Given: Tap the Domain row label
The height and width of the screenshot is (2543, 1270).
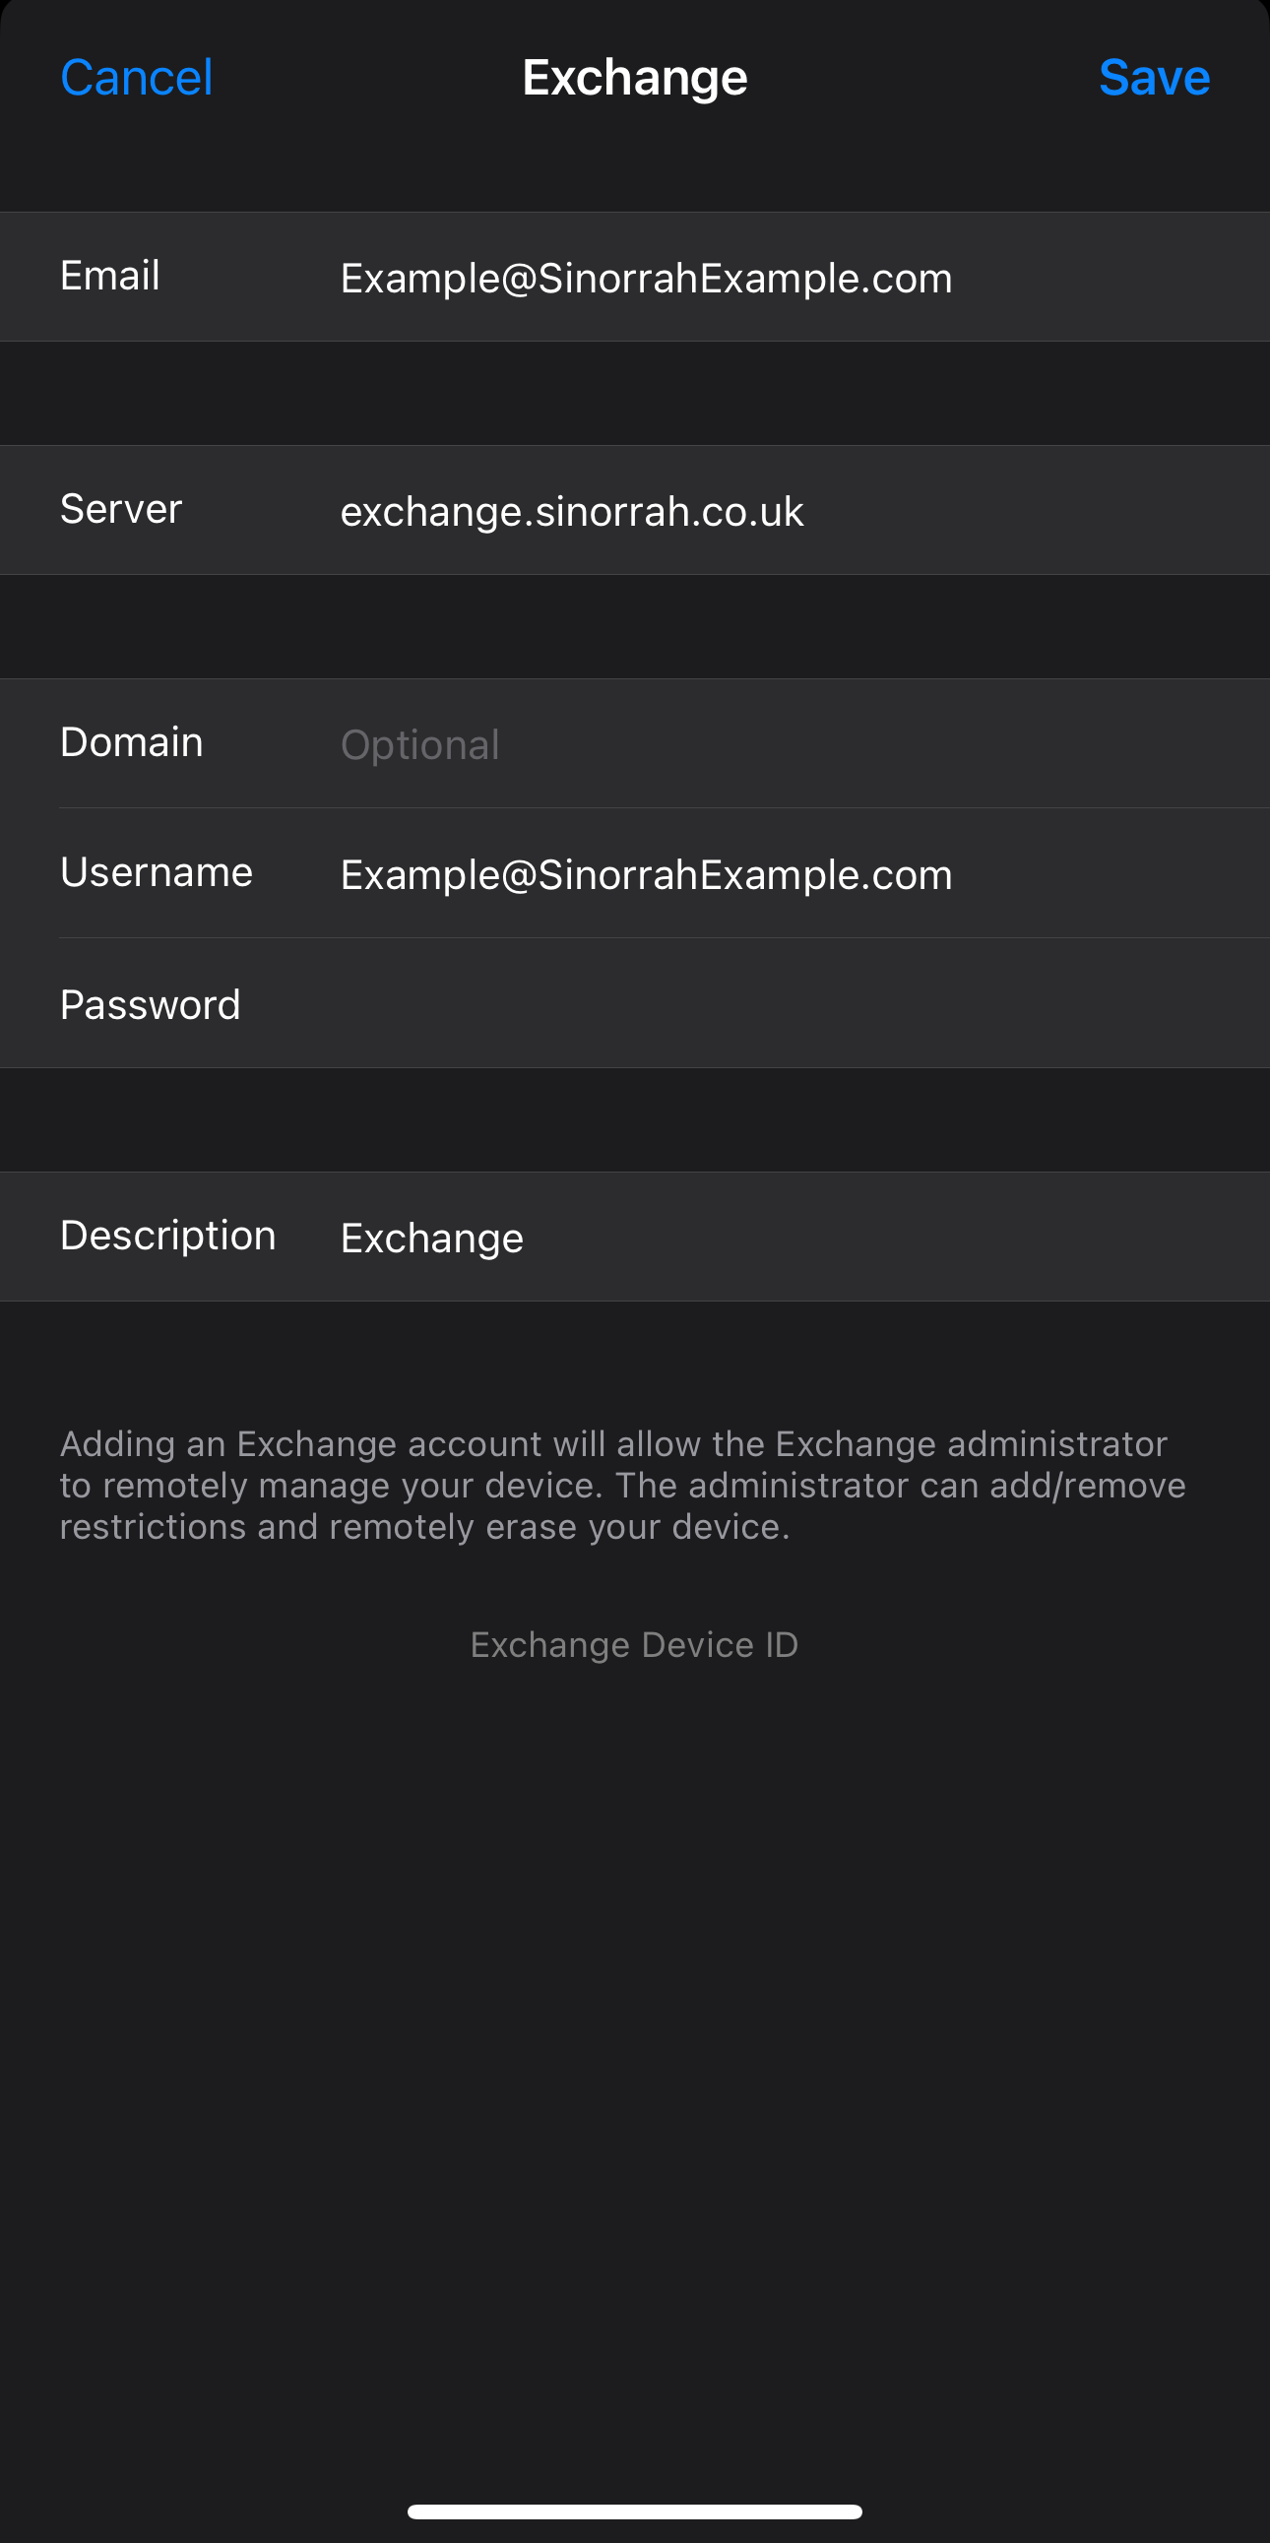Looking at the screenshot, I should pyautogui.click(x=131, y=742).
